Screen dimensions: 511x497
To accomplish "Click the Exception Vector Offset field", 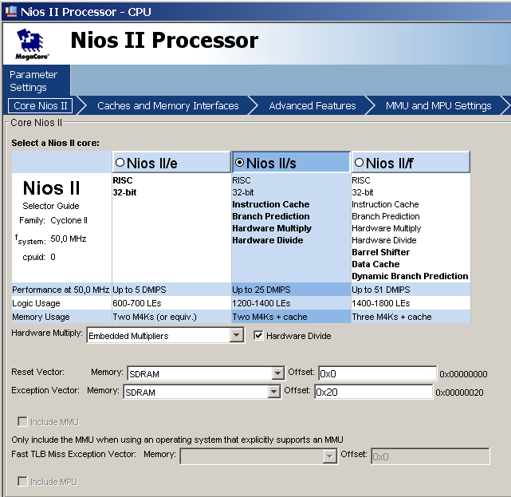I will click(x=373, y=392).
